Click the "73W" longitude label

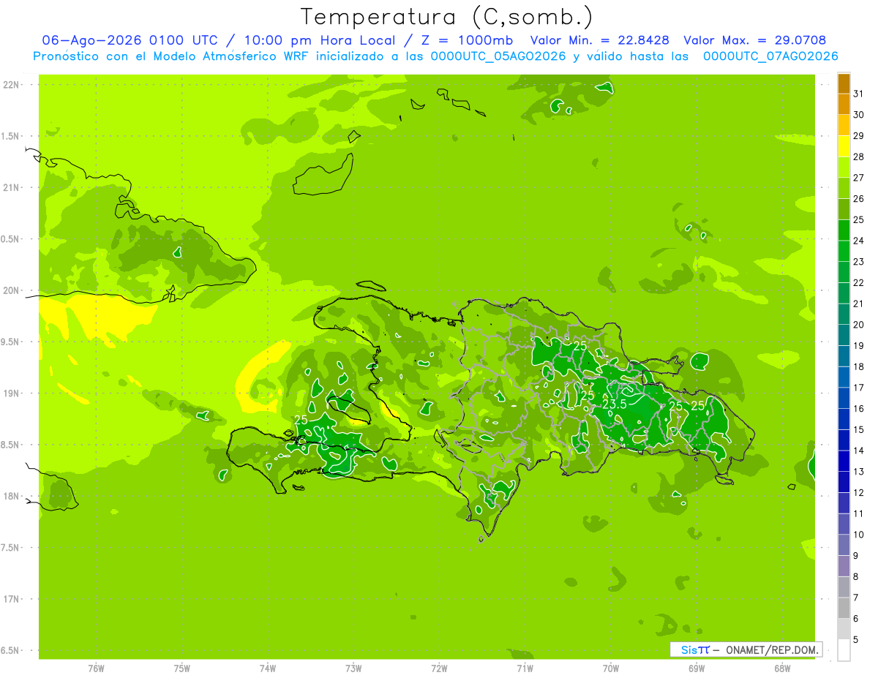click(x=353, y=668)
